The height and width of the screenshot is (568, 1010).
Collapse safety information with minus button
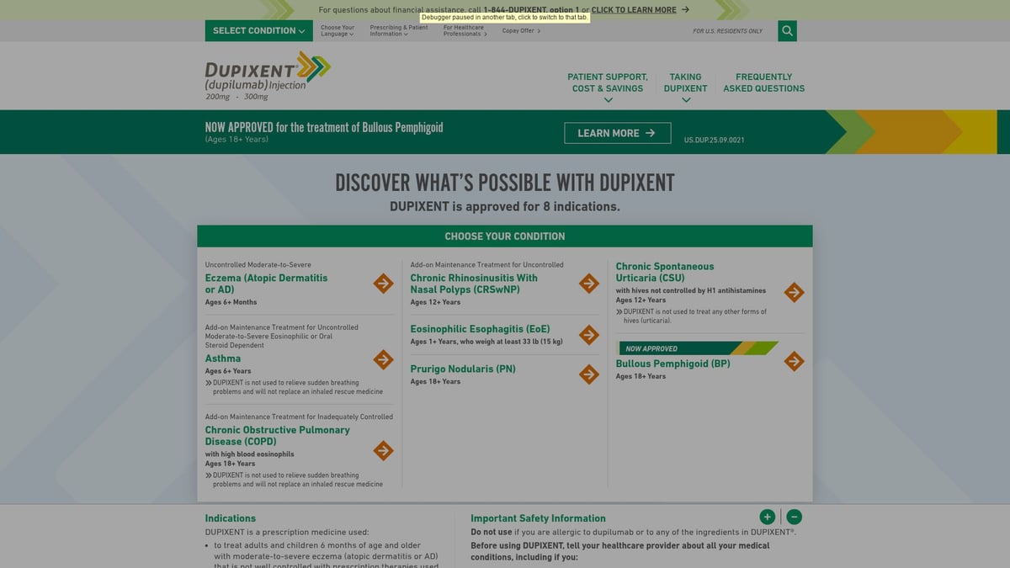[795, 517]
